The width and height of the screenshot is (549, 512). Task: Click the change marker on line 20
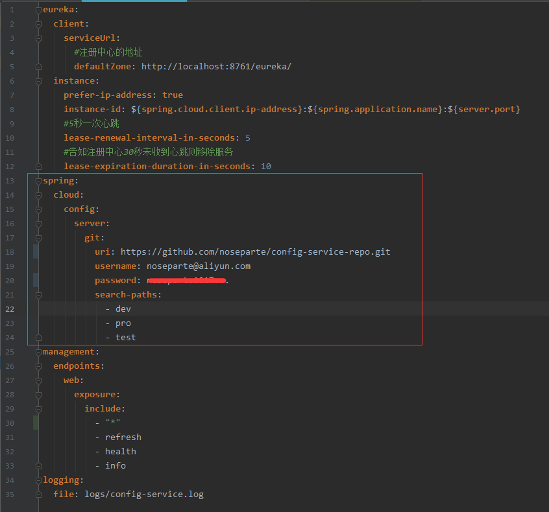point(36,280)
